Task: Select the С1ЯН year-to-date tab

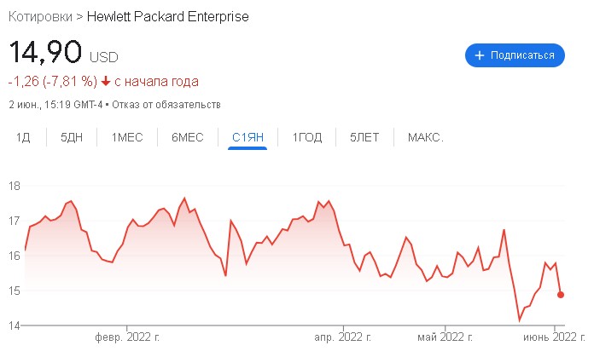Action: tap(247, 137)
